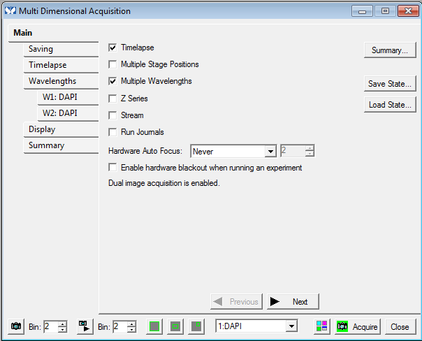Click the Summary... button
The image size is (422, 341).
(390, 50)
